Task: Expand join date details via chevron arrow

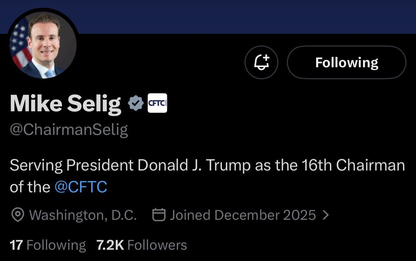Action: click(x=326, y=215)
